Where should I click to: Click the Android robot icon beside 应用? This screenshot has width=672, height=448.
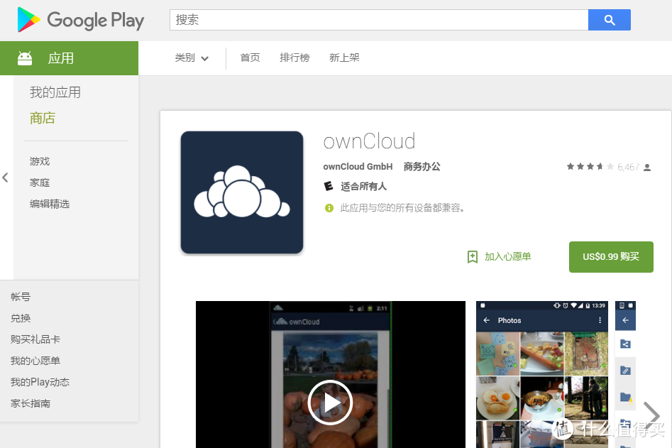pyautogui.click(x=25, y=58)
